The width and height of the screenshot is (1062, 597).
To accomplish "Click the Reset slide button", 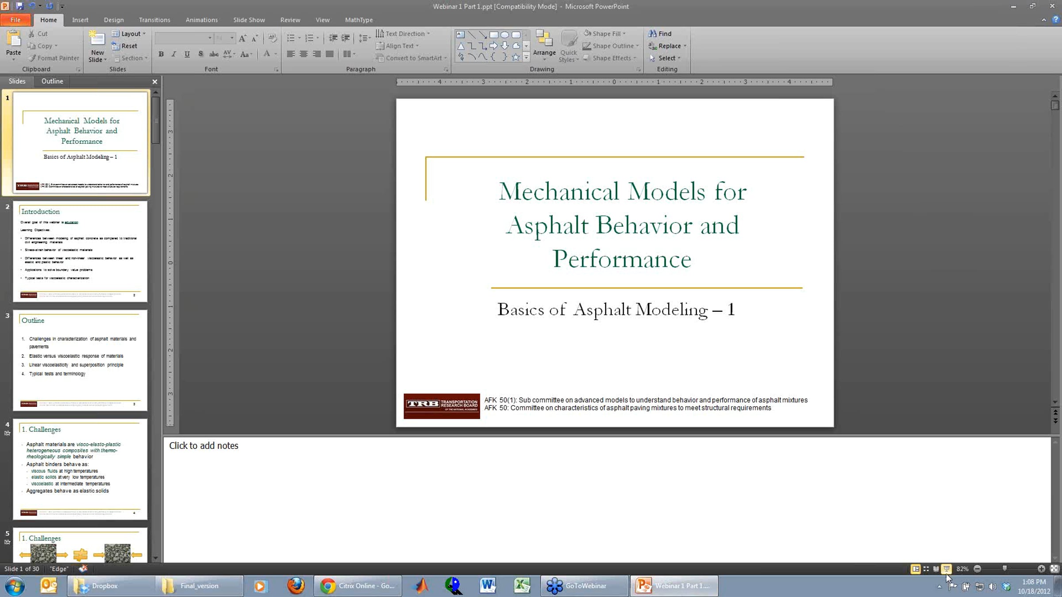I will click(x=124, y=46).
